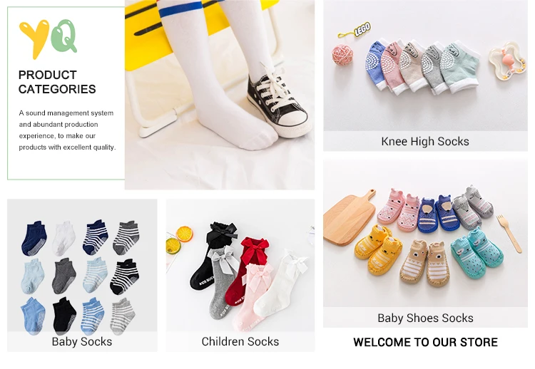Click the animal baby shoe socks image
The image size is (535, 369).
[x=425, y=233]
